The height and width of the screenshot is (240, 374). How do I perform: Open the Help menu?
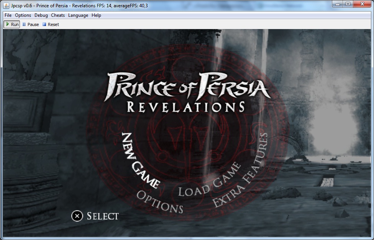(x=96, y=15)
